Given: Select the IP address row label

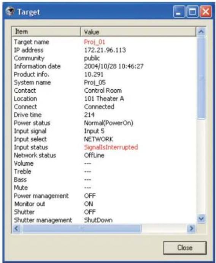Looking at the screenshot, I should pyautogui.click(x=29, y=50).
